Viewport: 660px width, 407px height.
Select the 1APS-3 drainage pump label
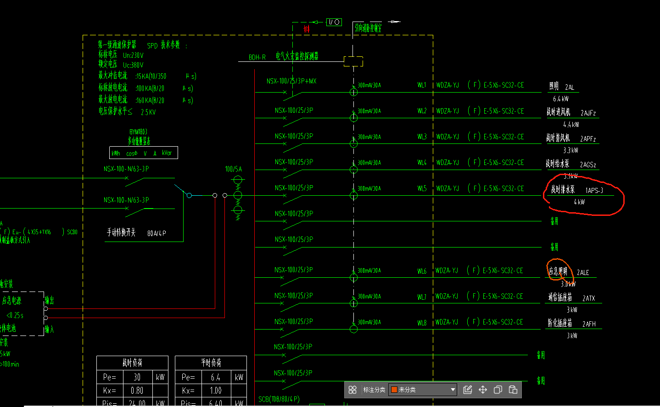point(594,190)
